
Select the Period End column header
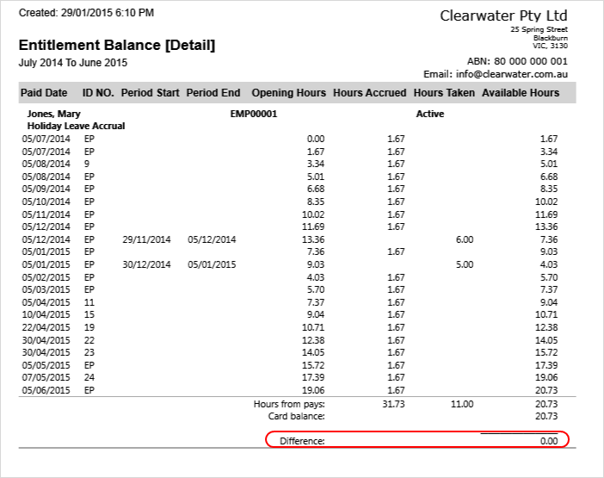[x=212, y=93]
